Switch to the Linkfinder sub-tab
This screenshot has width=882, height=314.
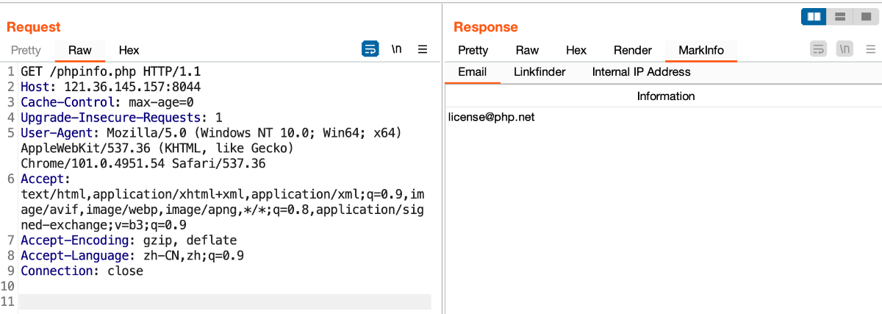[539, 72]
